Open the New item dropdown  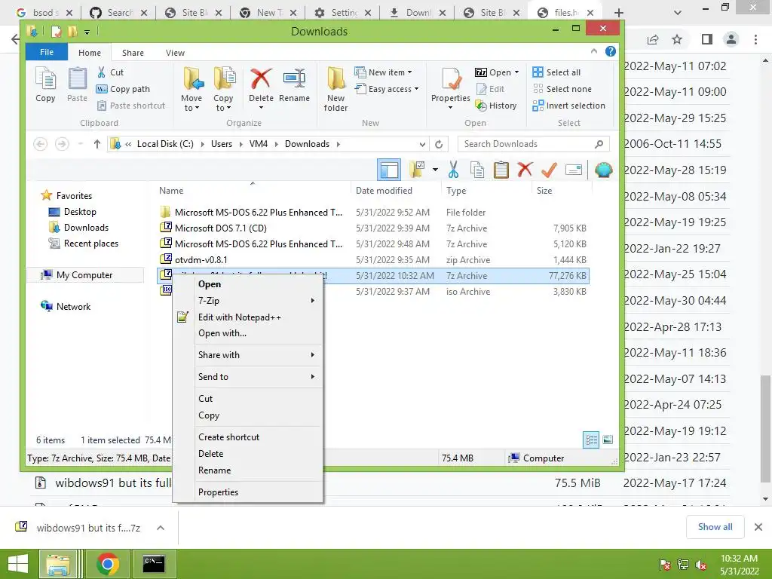[x=383, y=72]
